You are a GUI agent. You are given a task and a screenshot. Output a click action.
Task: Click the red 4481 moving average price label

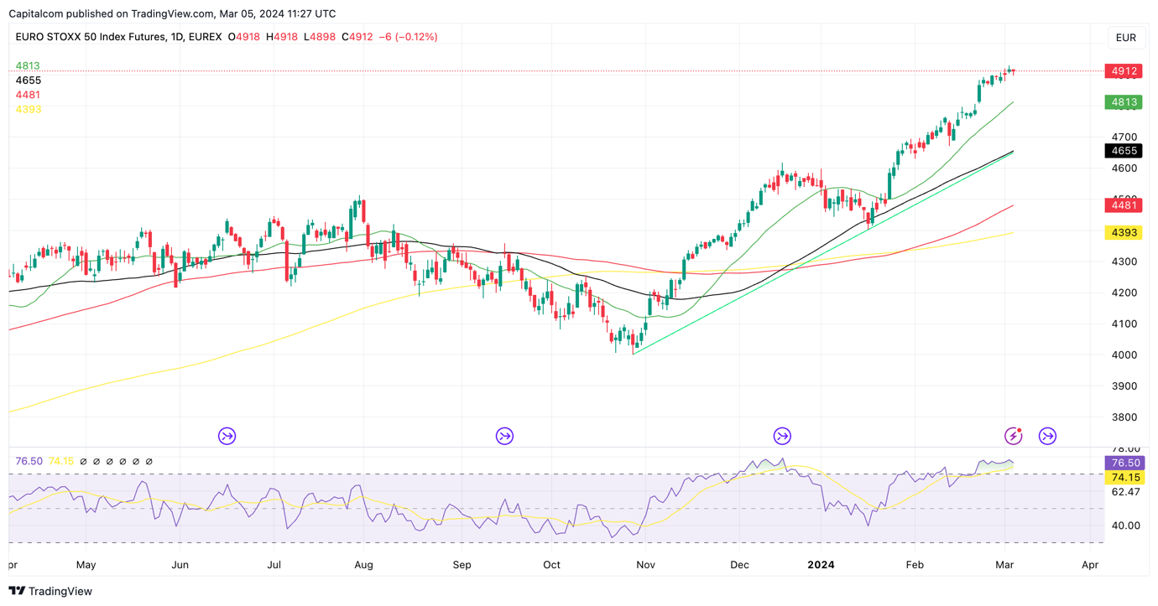pyautogui.click(x=1124, y=205)
